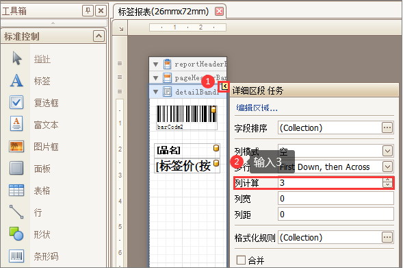
Task: Select the [标签价(按 label control
Action: pos(187,166)
